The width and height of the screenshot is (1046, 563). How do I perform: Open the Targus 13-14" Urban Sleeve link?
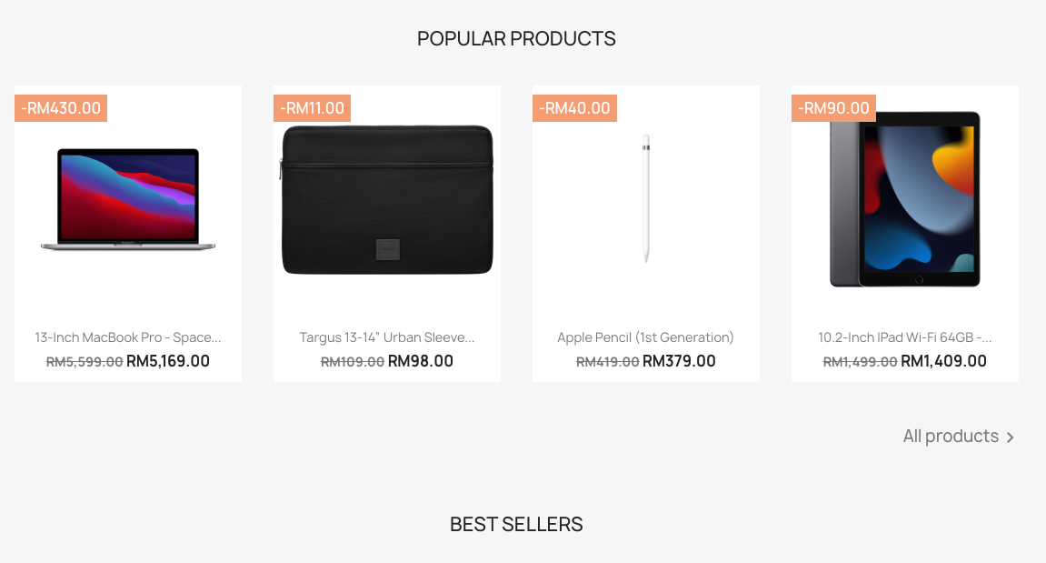387,337
